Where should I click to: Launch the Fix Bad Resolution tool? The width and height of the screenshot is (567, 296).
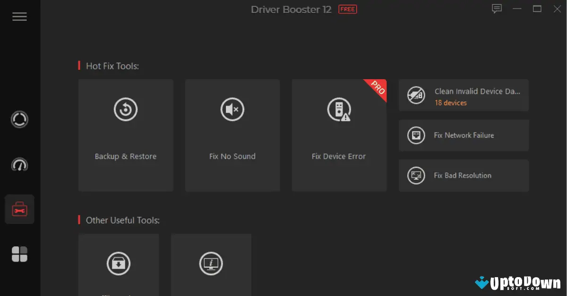[464, 175]
